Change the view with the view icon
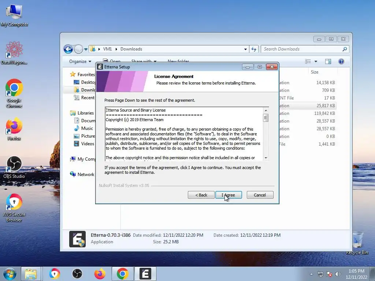Viewport: 375px width, 281px height. [308, 61]
